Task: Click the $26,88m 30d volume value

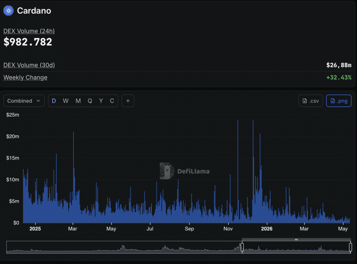Action: 339,65
